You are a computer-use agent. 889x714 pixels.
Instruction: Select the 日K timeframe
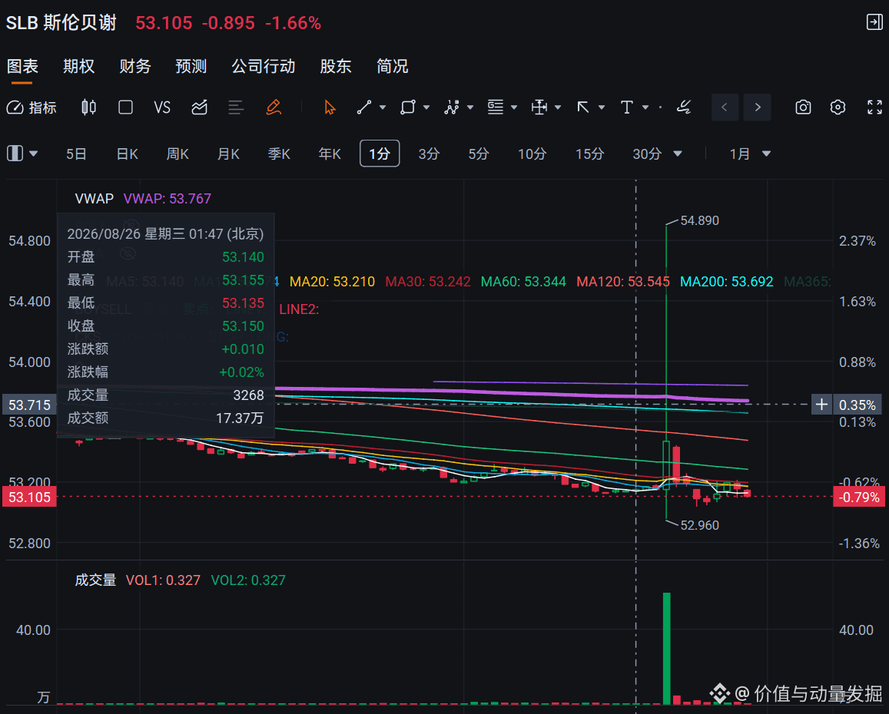click(x=127, y=154)
